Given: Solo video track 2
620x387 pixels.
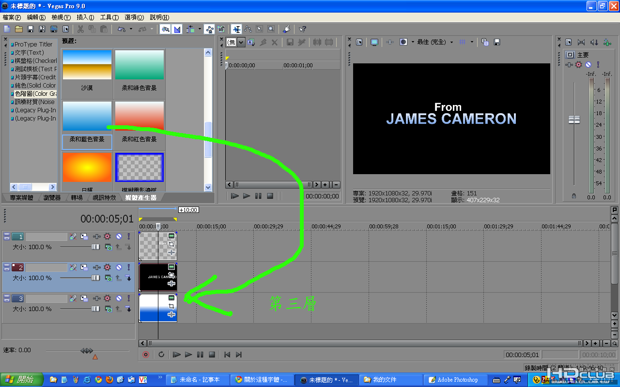Looking at the screenshot, I should click(129, 268).
